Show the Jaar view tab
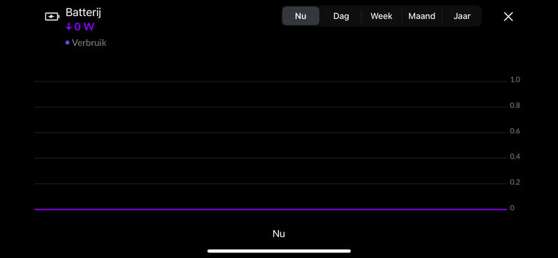The image size is (558, 258). click(462, 16)
